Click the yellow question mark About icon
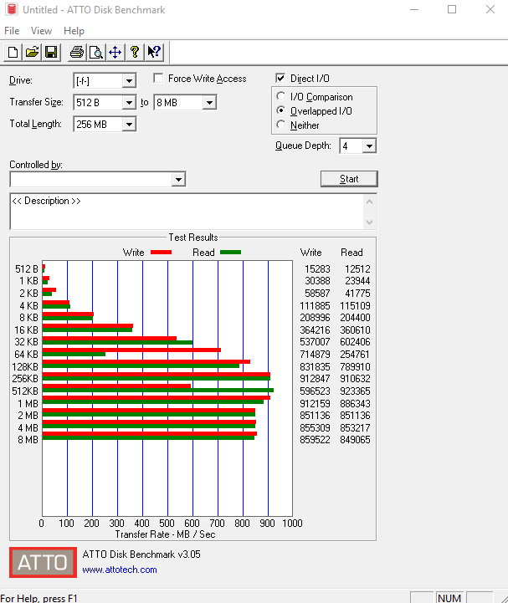The height and width of the screenshot is (603, 508). click(134, 52)
